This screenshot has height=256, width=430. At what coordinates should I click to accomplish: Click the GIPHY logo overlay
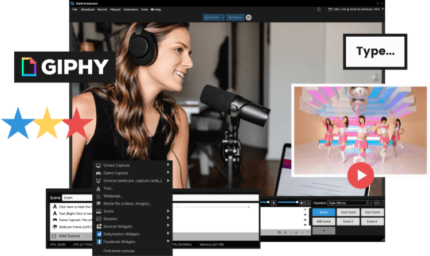click(x=65, y=67)
